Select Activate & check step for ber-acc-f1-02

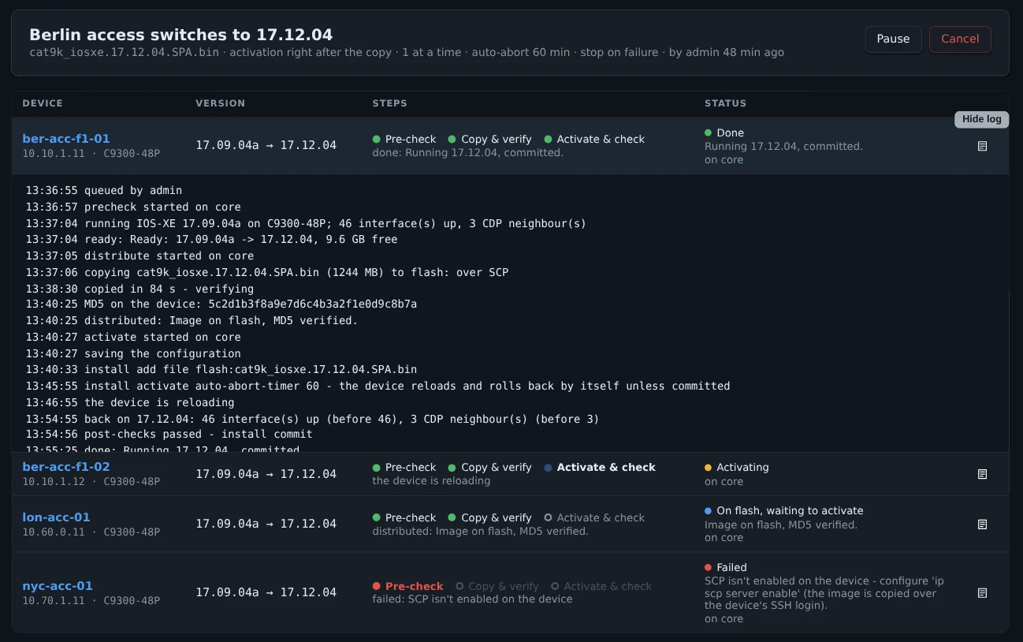[x=600, y=467]
